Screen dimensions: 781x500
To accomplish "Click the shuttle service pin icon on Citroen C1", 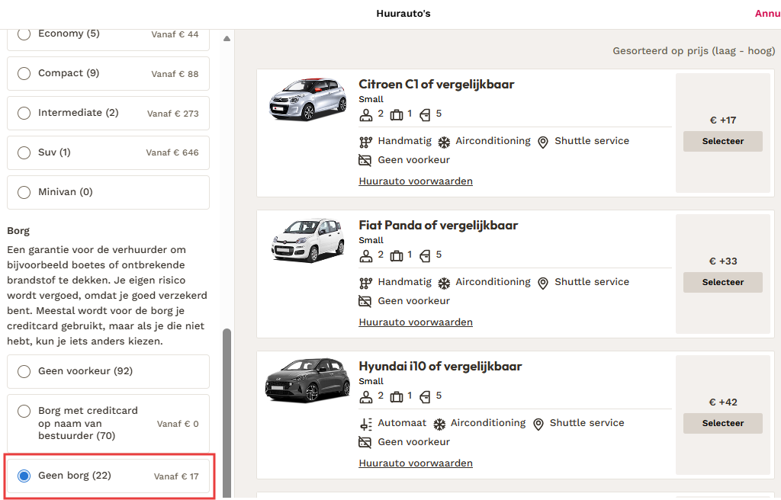I will click(543, 143).
